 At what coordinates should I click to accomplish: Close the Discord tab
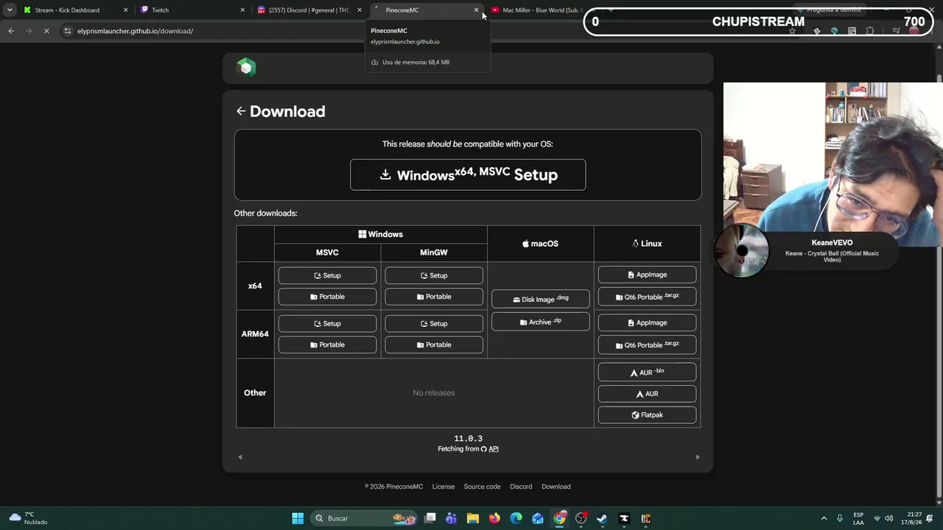[x=360, y=10]
